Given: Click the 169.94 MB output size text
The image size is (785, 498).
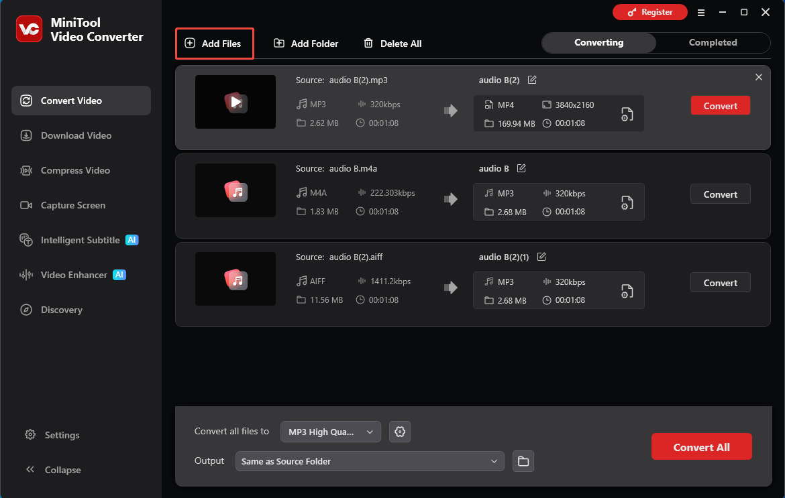Looking at the screenshot, I should tap(516, 123).
